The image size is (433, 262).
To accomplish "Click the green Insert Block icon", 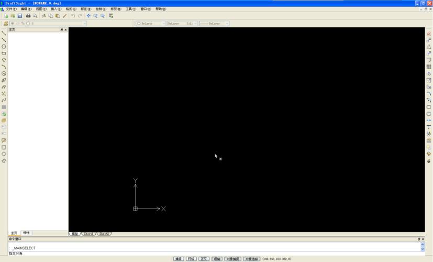I will click(x=4, y=114).
